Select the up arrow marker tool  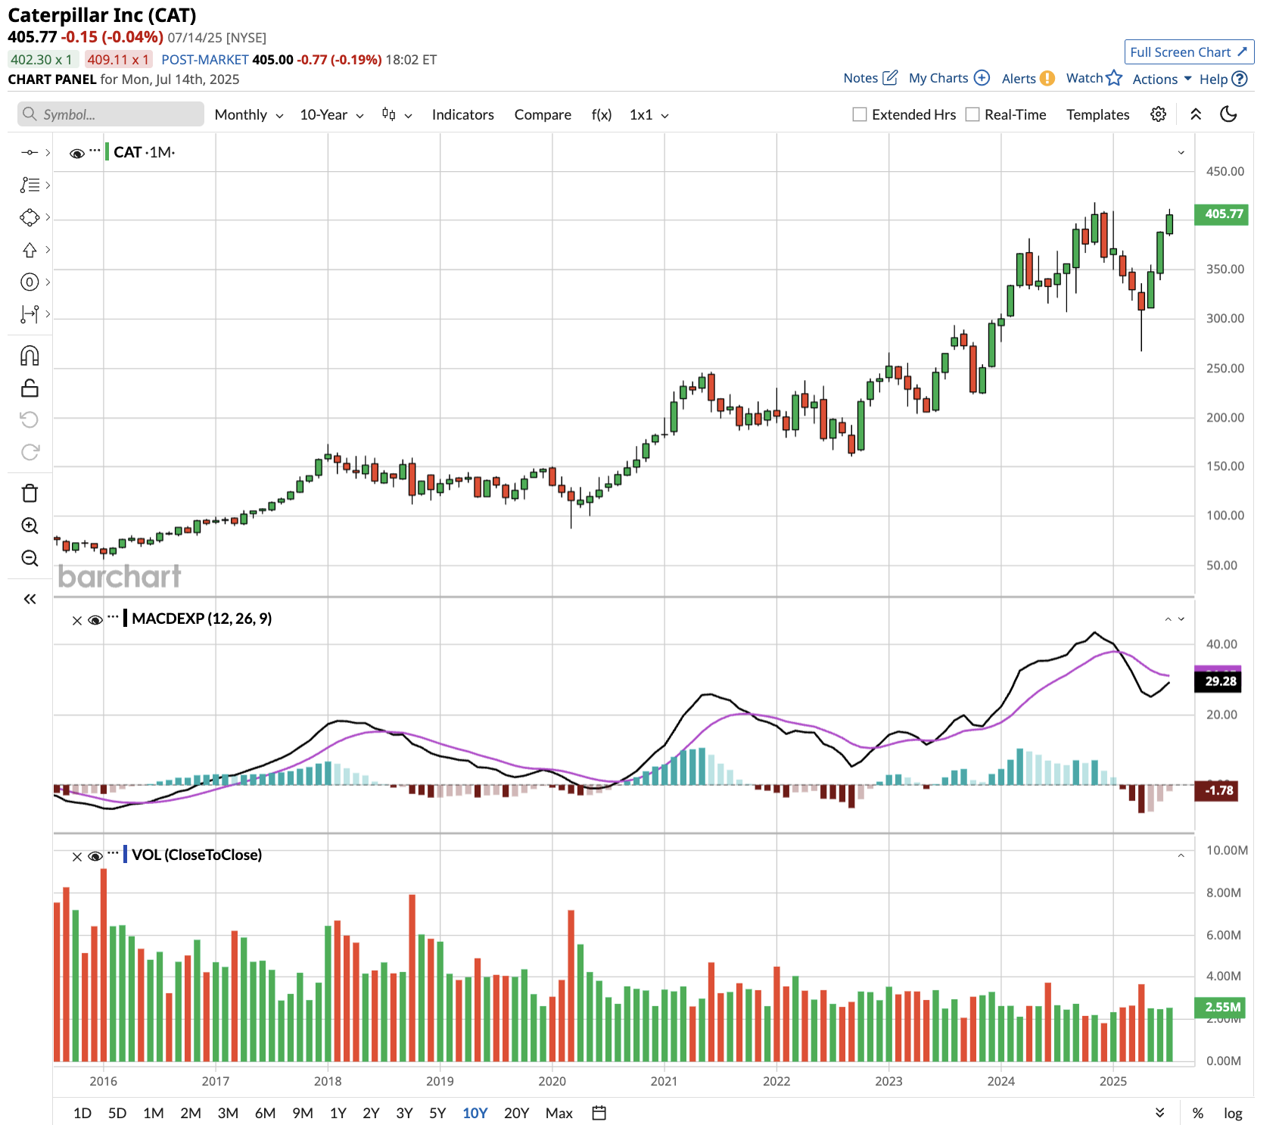coord(30,250)
